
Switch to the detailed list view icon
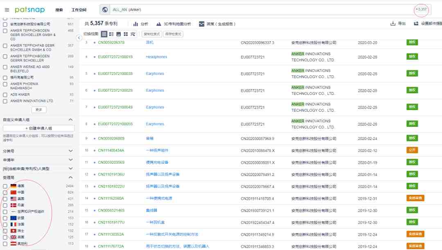(111, 34)
